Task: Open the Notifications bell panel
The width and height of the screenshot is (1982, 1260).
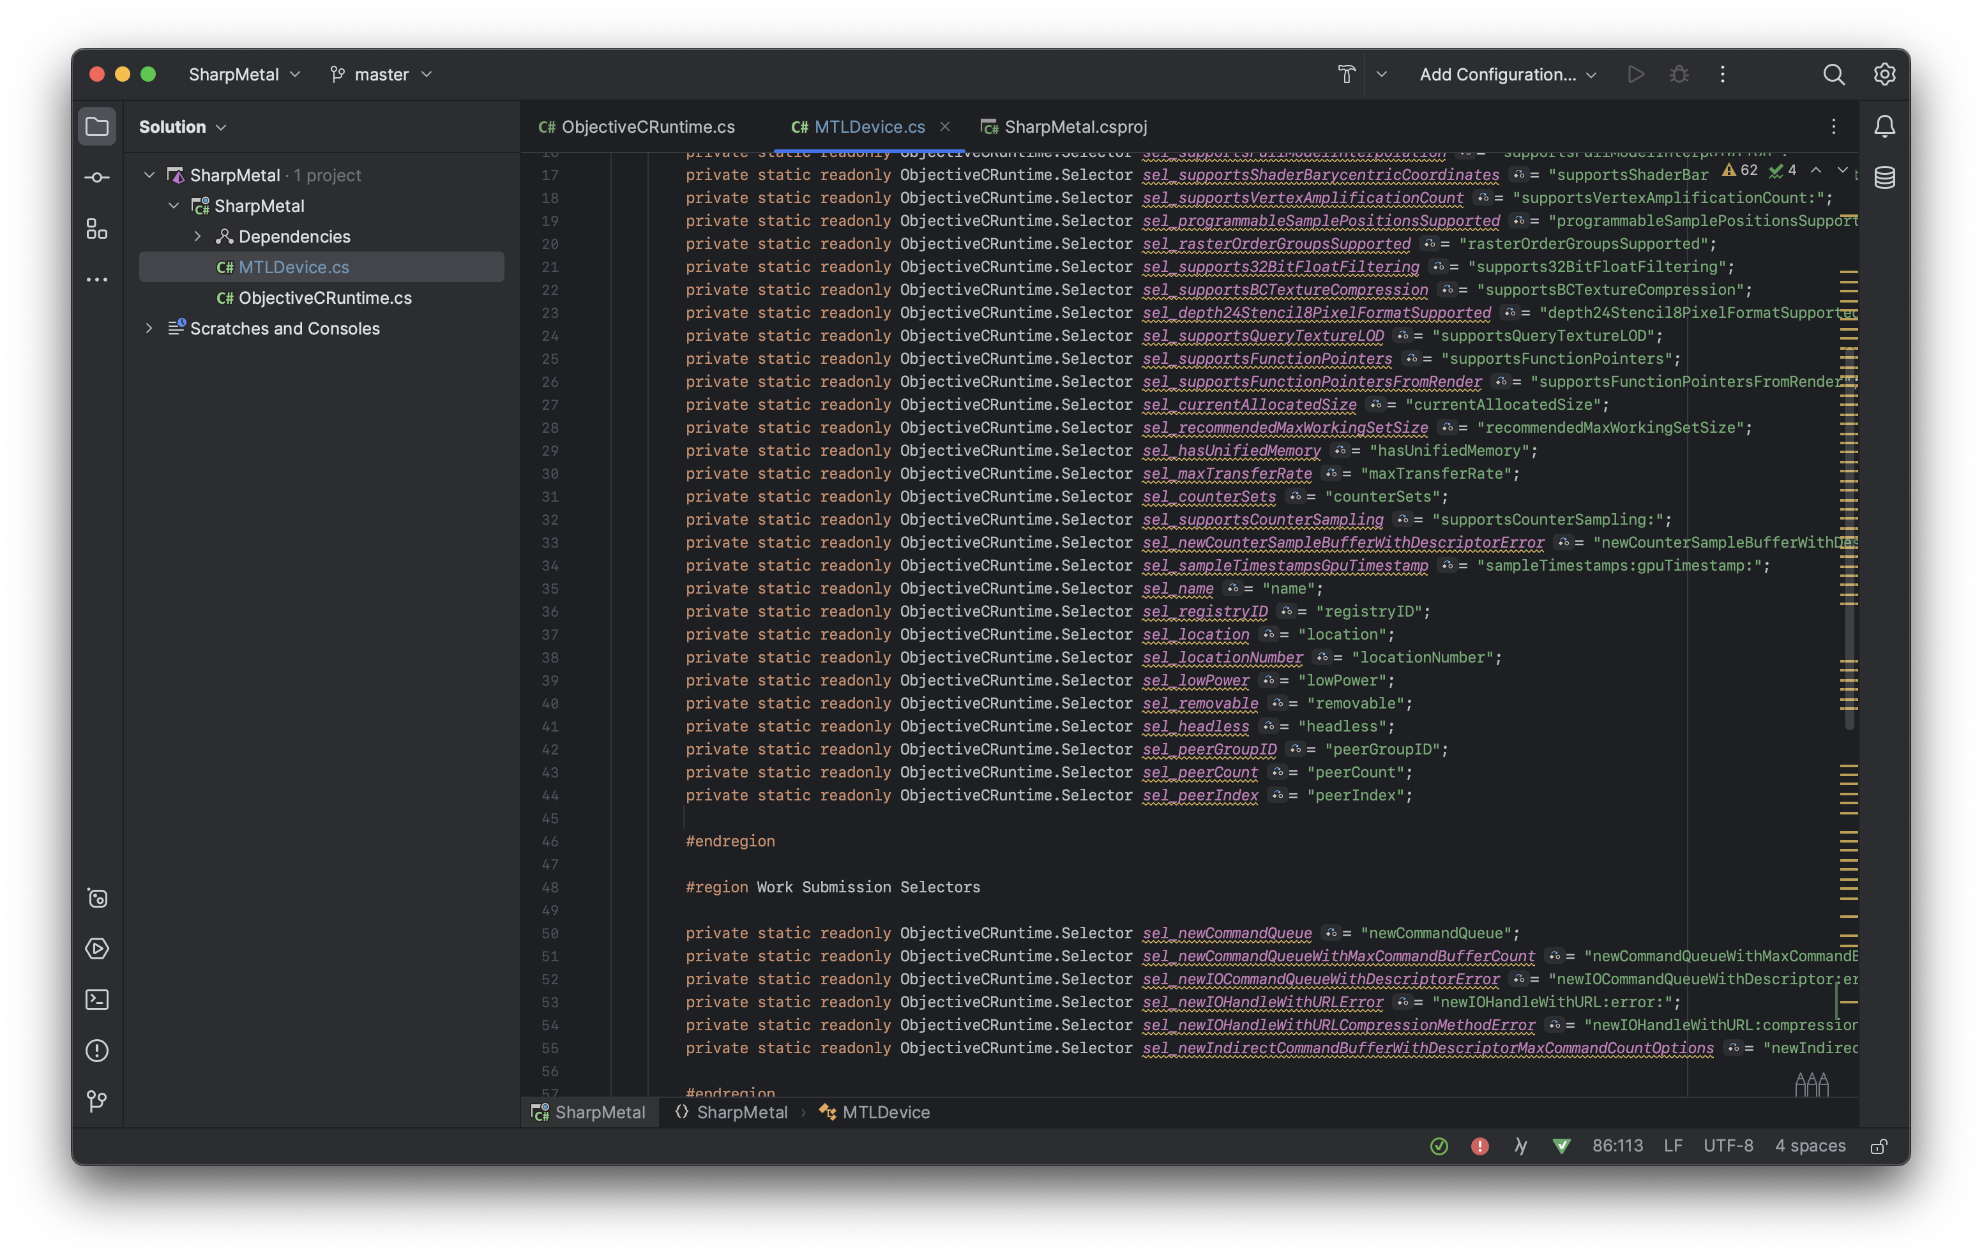Action: tap(1885, 126)
